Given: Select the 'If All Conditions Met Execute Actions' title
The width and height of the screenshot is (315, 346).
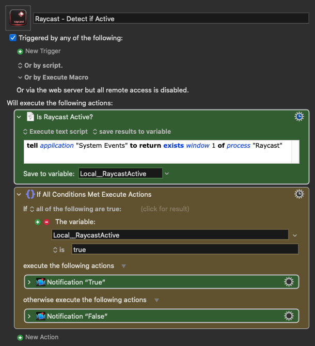Looking at the screenshot, I should (94, 194).
